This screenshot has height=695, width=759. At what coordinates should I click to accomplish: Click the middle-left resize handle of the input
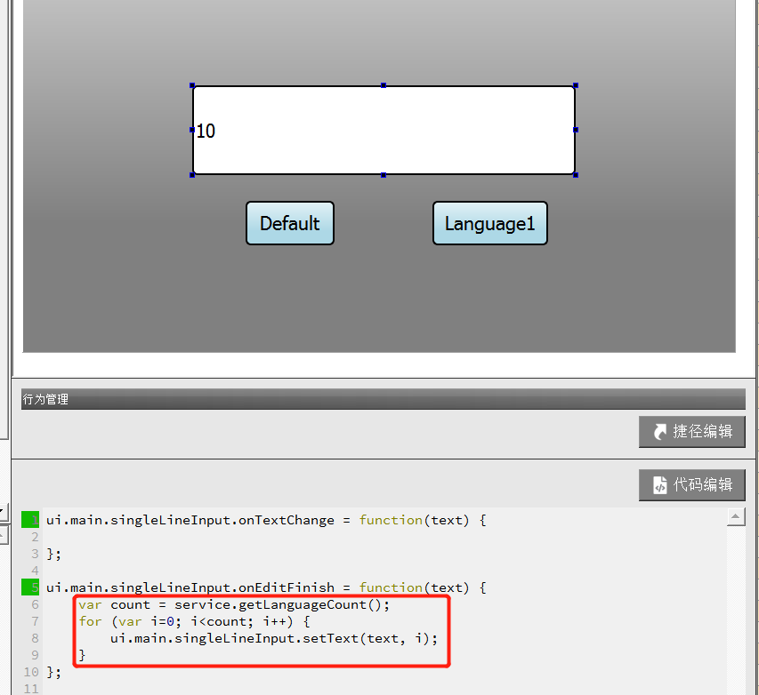coord(192,130)
